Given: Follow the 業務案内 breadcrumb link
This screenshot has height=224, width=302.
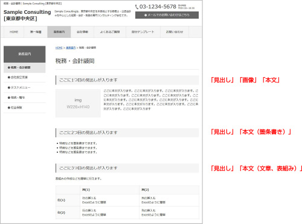Looking at the screenshot, I should pos(71,48).
